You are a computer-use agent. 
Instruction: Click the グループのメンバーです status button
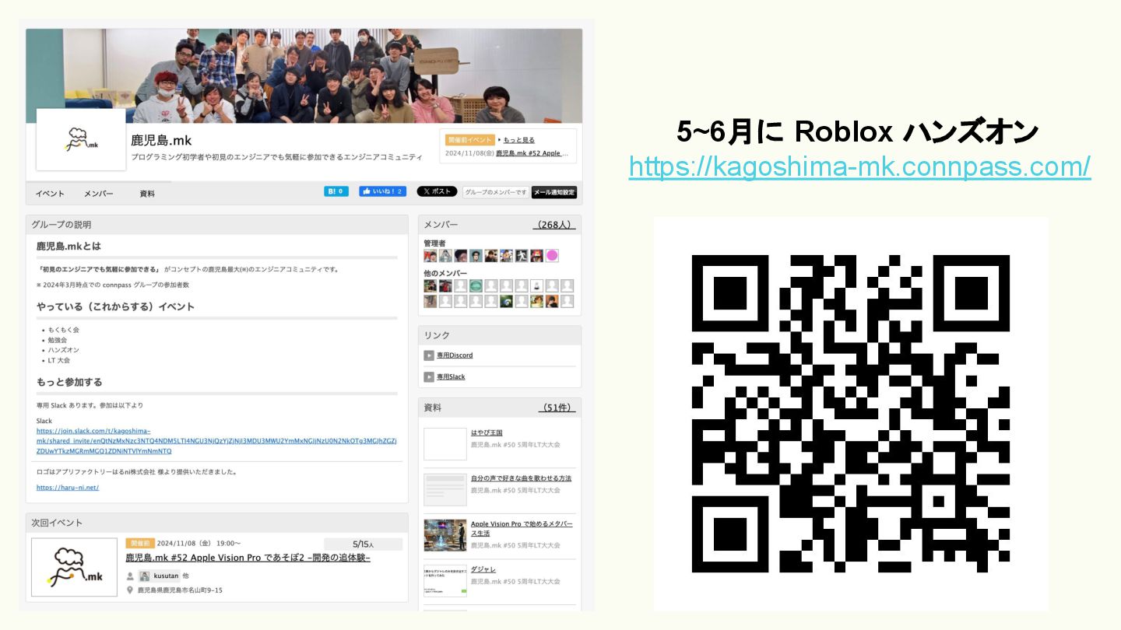coord(495,192)
